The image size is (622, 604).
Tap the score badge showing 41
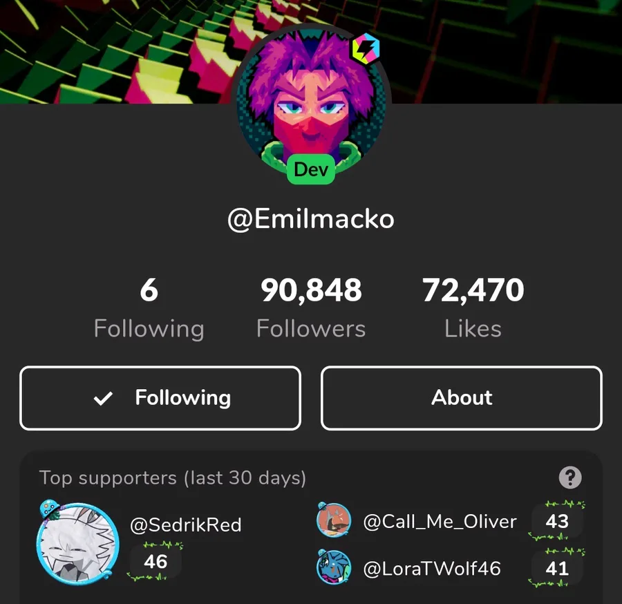point(557,568)
